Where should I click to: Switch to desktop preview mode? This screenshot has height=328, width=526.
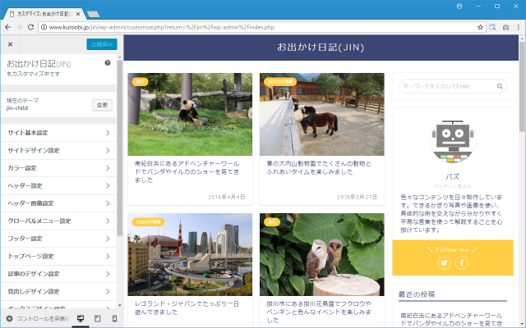coord(81,318)
